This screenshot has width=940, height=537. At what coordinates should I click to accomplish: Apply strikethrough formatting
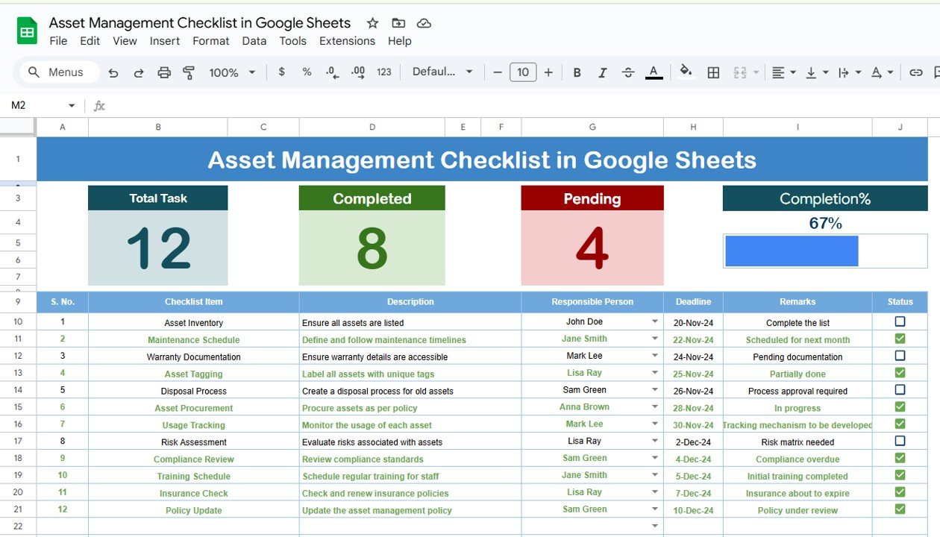628,72
